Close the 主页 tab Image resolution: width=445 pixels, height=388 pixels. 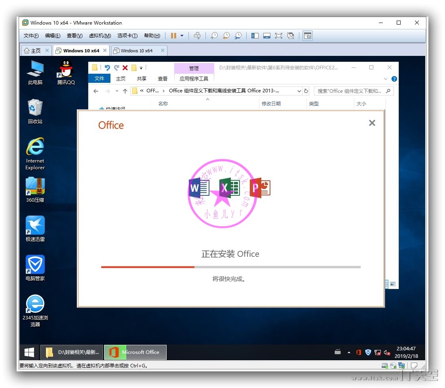click(x=47, y=51)
